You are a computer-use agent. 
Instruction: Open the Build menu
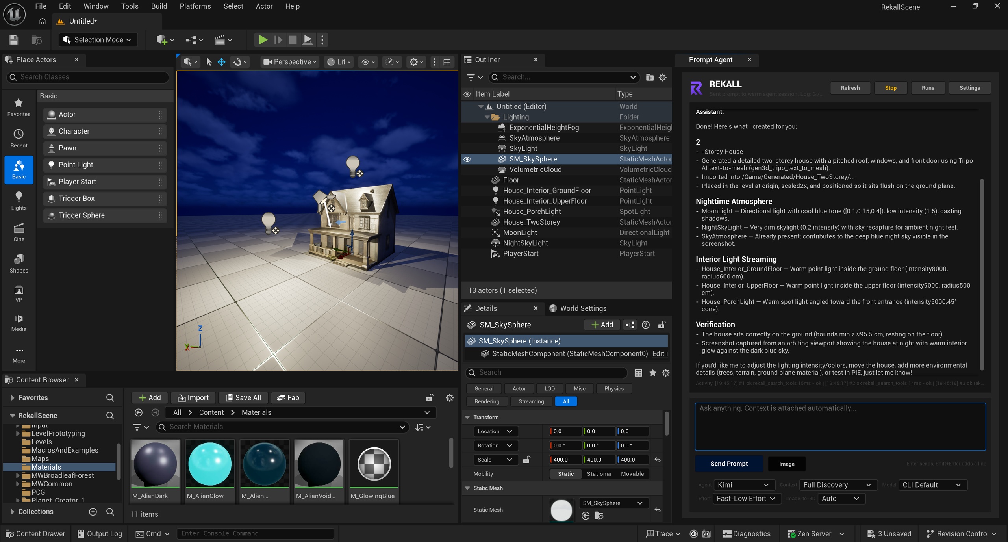159,6
